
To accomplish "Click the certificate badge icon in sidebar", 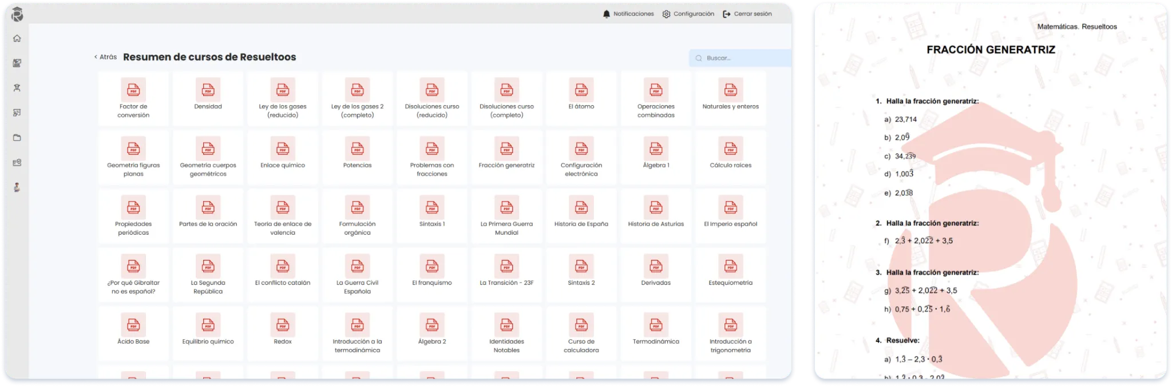I will (17, 163).
